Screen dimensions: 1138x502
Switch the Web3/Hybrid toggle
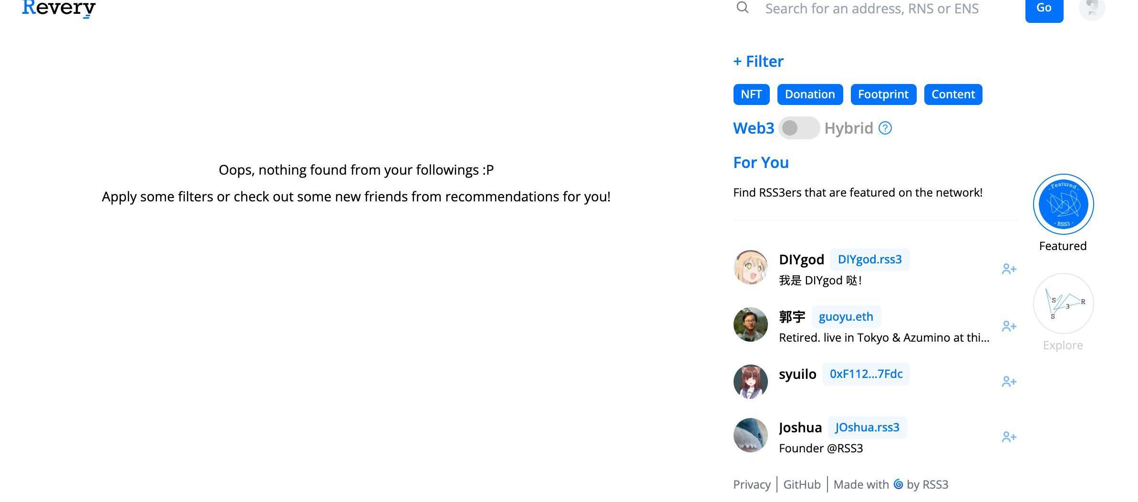799,128
